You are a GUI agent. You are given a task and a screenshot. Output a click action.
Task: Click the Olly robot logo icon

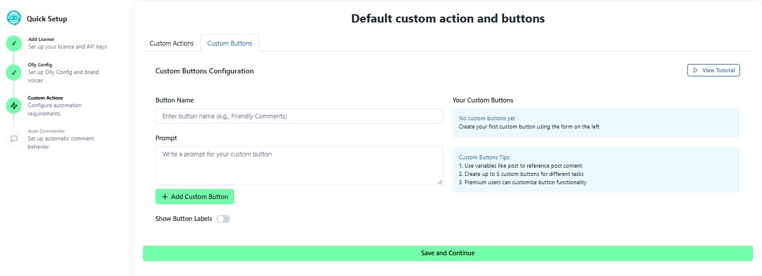14,18
